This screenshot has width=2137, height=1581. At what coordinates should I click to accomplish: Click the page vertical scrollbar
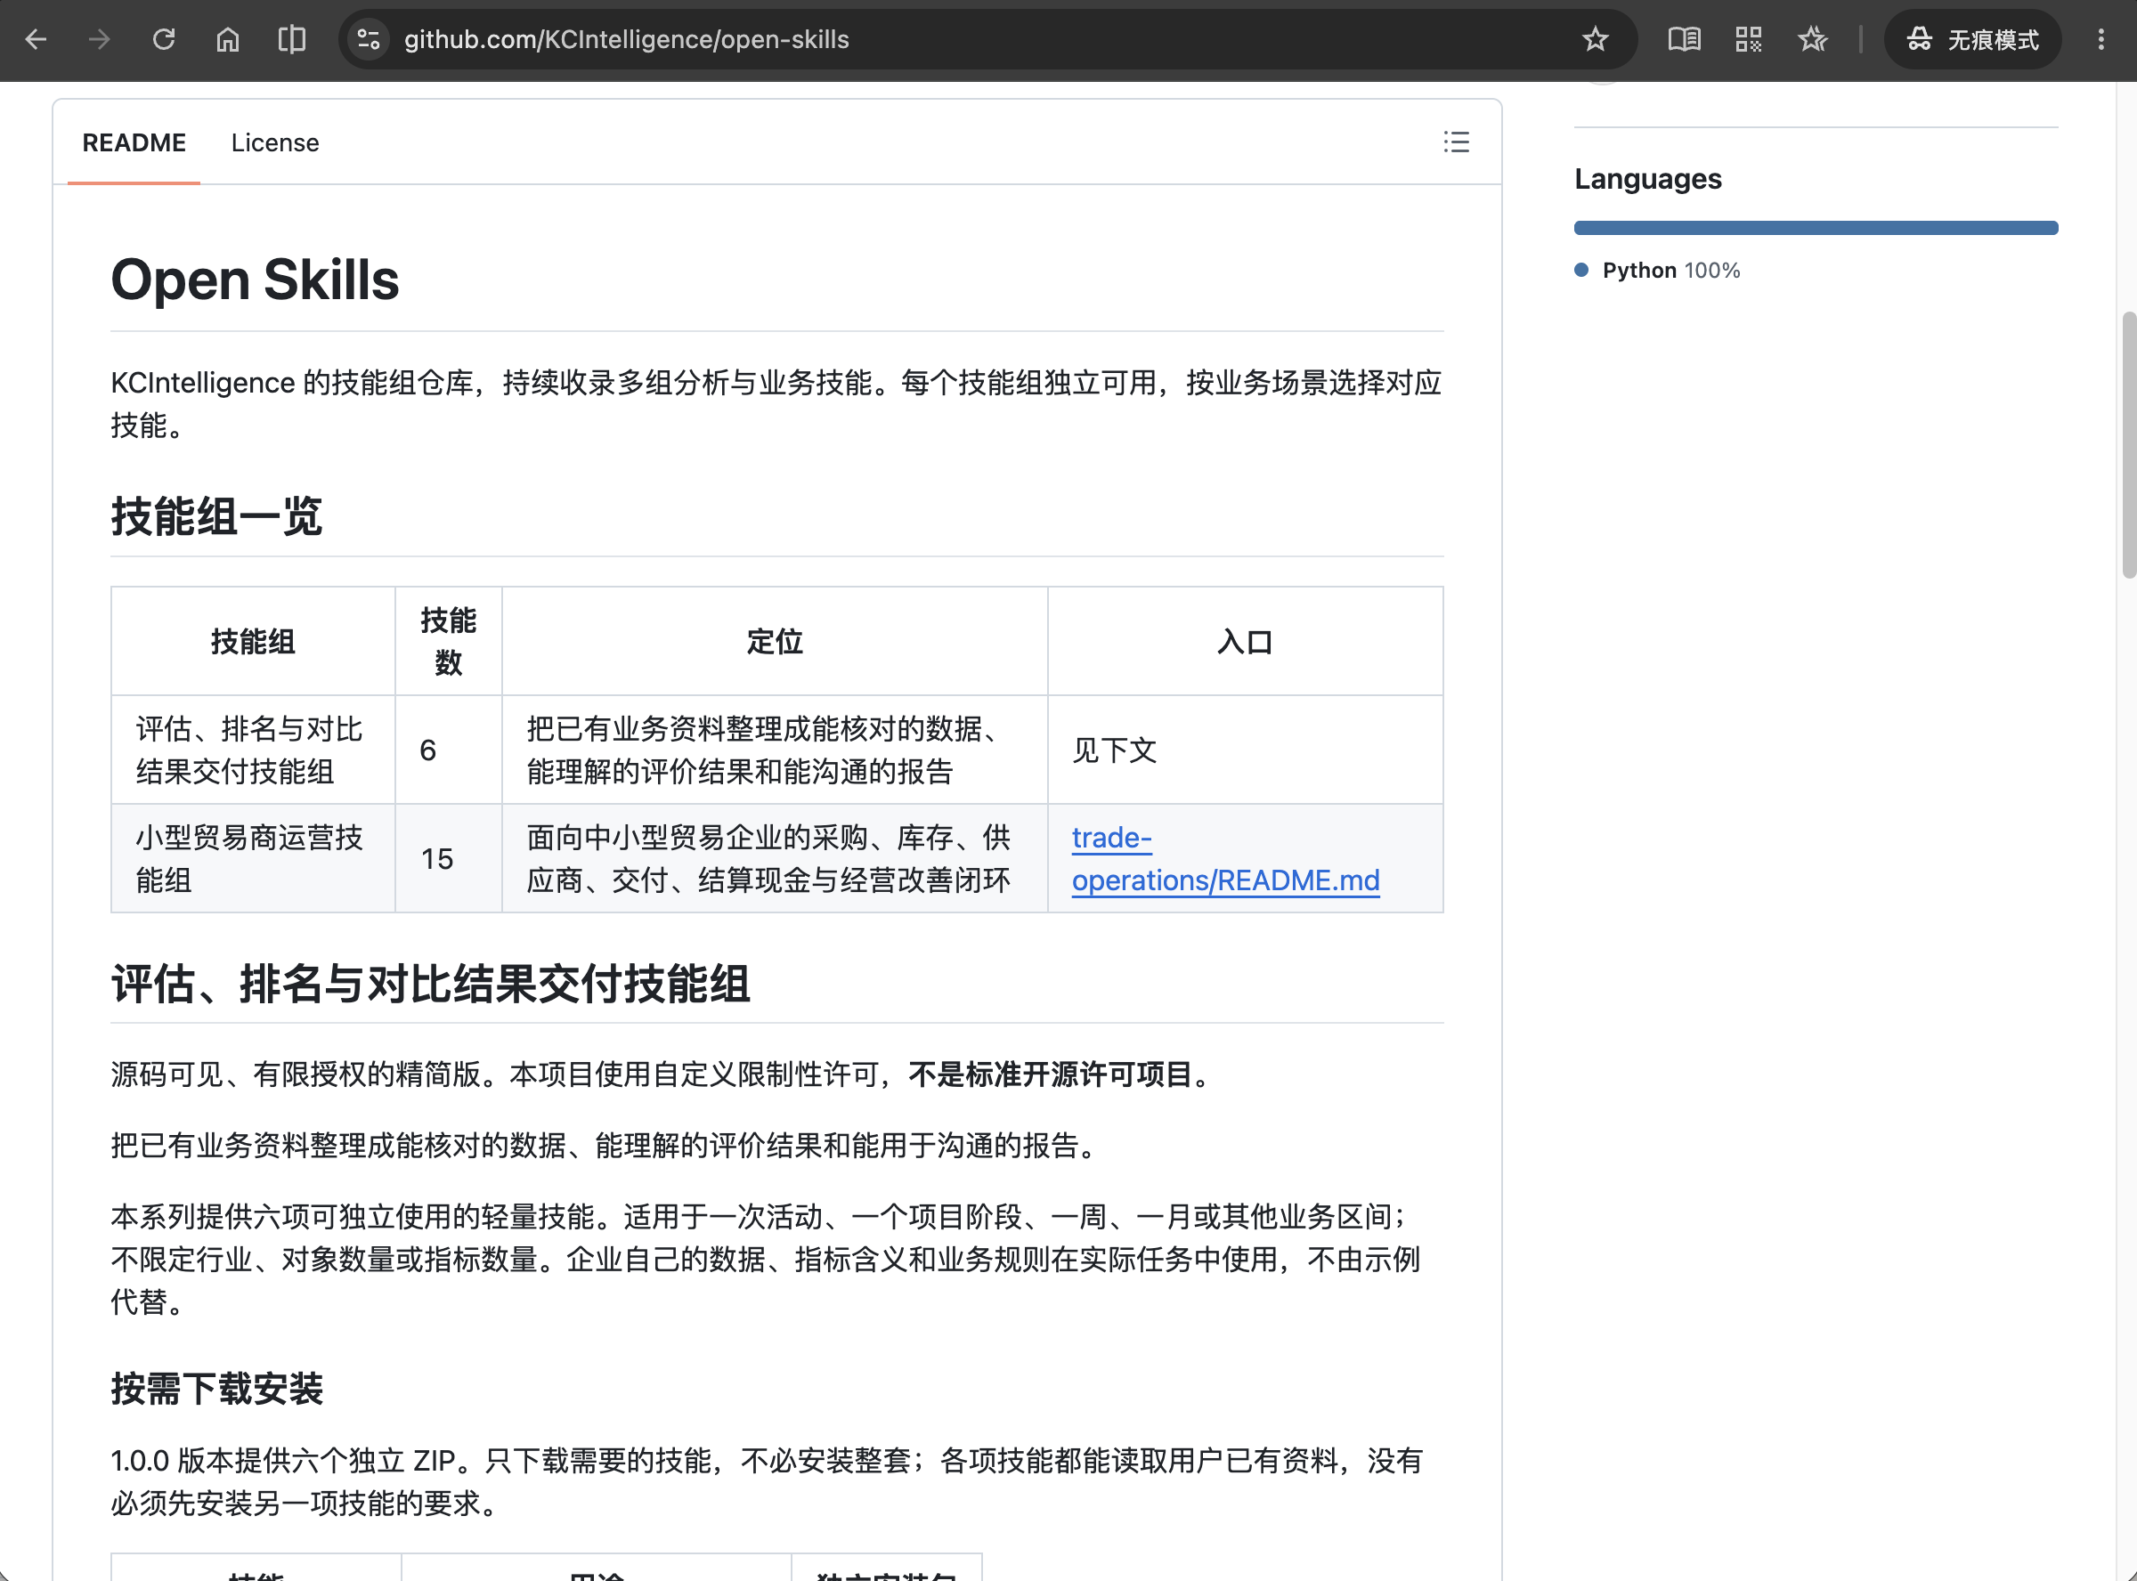pyautogui.click(x=2127, y=445)
